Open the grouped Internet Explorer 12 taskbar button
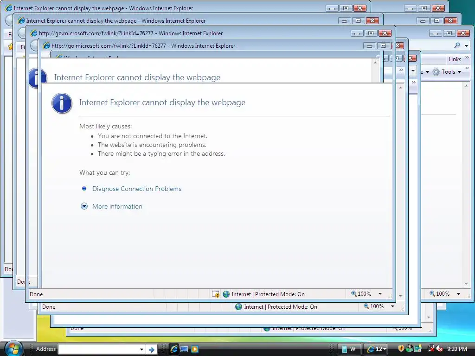The height and width of the screenshot is (356, 475). [x=376, y=349]
